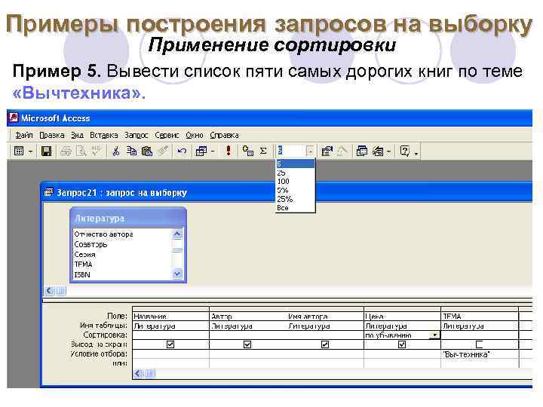Viewport: 543px width, 407px height.
Task: Run the query with the red exclamation icon
Action: [x=229, y=151]
